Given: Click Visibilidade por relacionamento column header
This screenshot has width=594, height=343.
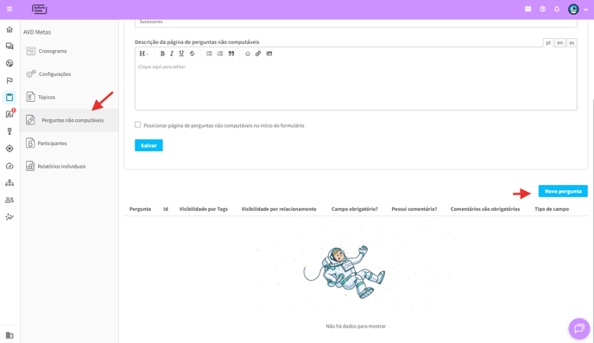Looking at the screenshot, I should tap(279, 209).
